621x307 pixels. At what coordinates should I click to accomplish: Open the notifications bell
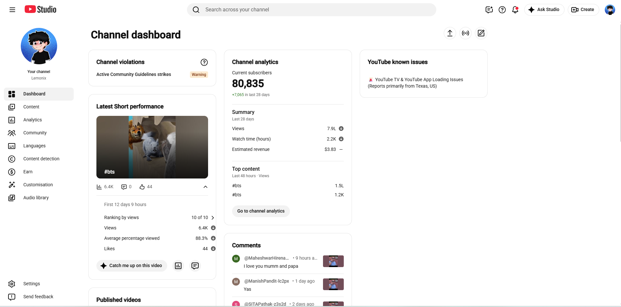coord(515,10)
